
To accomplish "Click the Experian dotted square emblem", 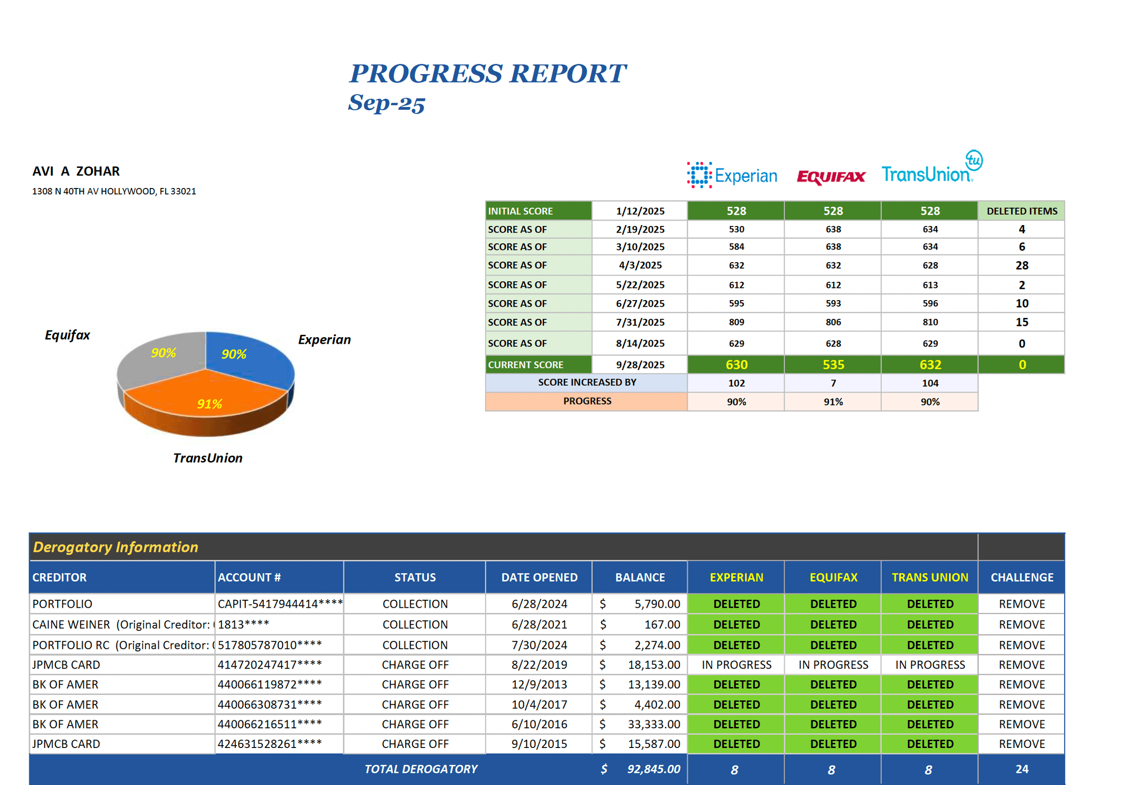I will 699,174.
